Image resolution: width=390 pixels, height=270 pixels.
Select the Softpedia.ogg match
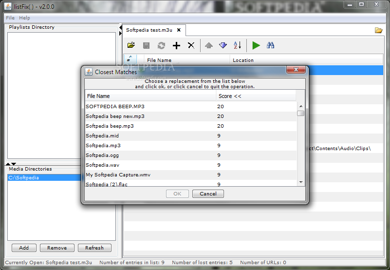tap(191, 155)
